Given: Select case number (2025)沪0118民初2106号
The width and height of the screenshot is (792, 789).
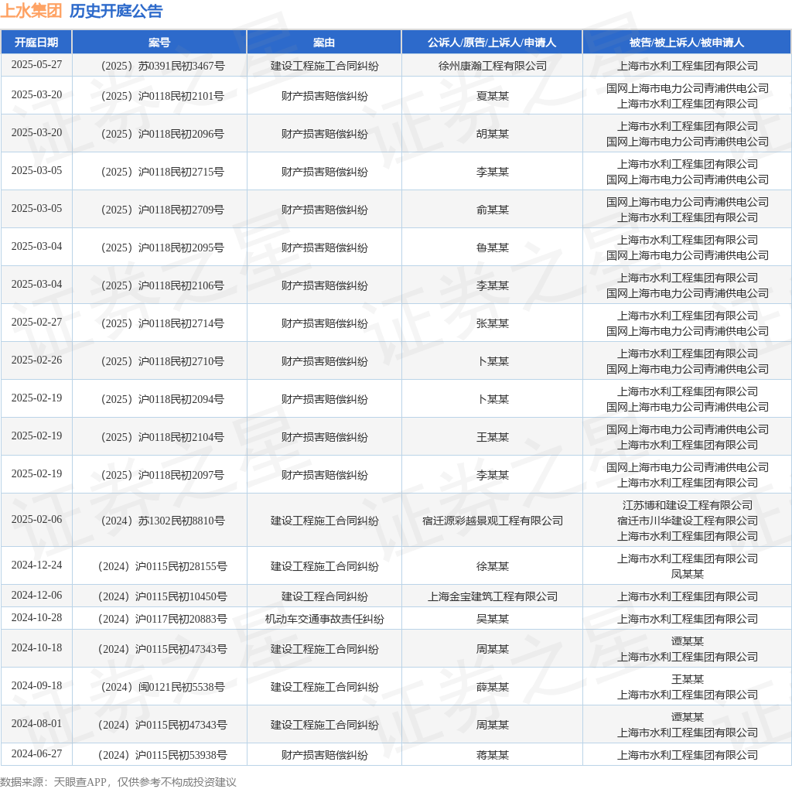Looking at the screenshot, I should (x=162, y=285).
